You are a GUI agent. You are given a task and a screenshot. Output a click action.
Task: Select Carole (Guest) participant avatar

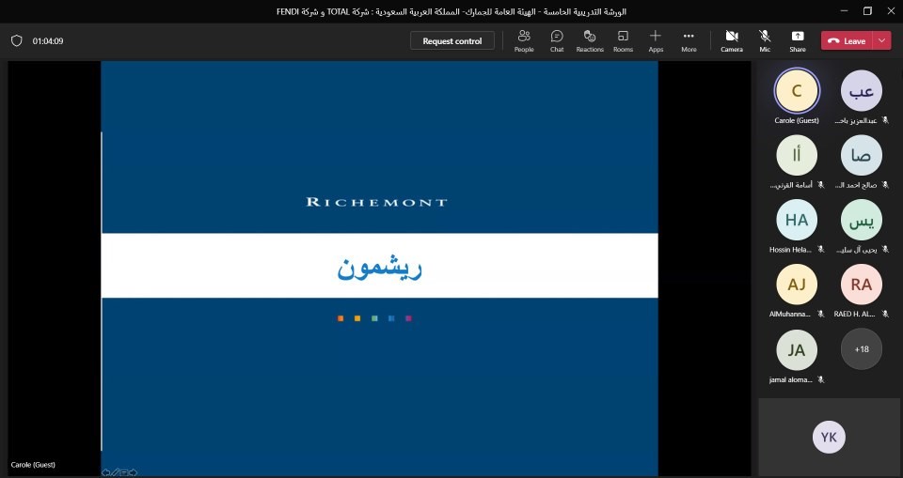797,90
